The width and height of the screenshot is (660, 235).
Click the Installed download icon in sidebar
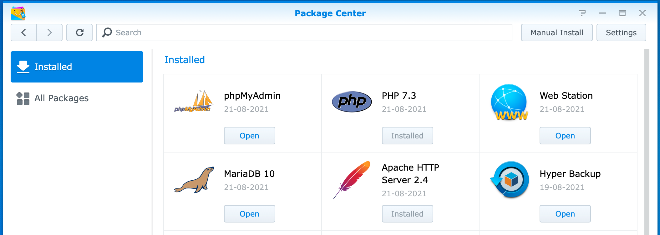point(23,67)
